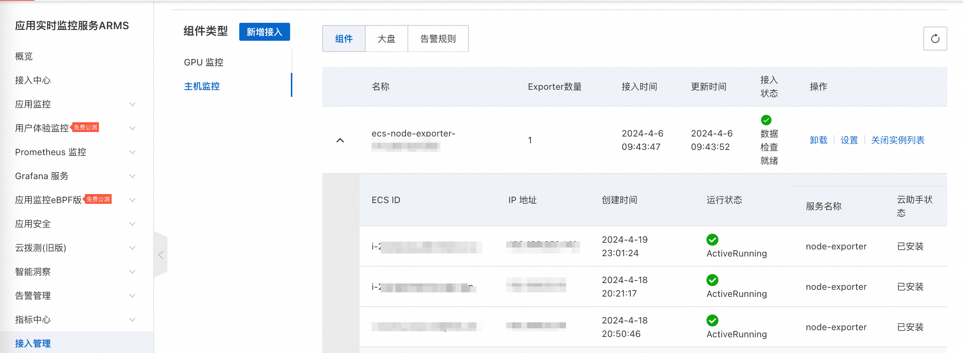Click the refresh icon button
Viewport: 963px width, 353px height.
(x=935, y=39)
